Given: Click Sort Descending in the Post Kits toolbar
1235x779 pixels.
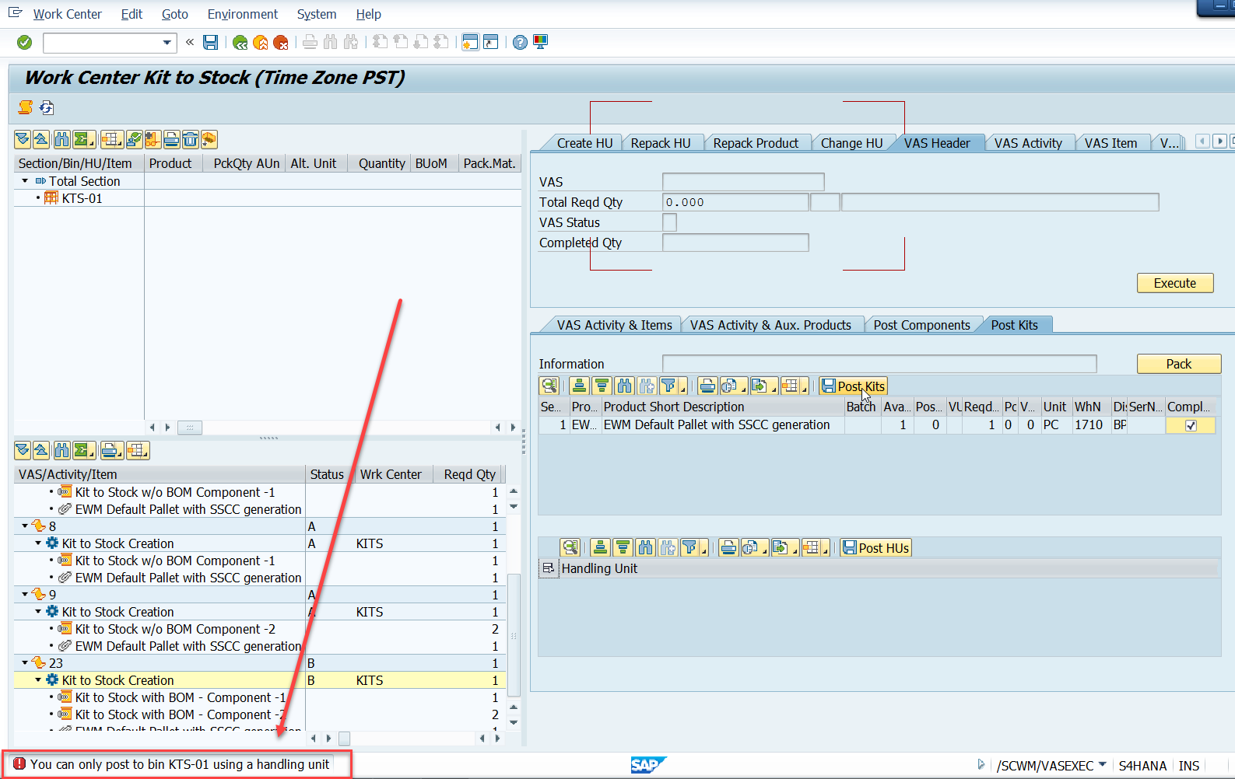Looking at the screenshot, I should pyautogui.click(x=601, y=386).
